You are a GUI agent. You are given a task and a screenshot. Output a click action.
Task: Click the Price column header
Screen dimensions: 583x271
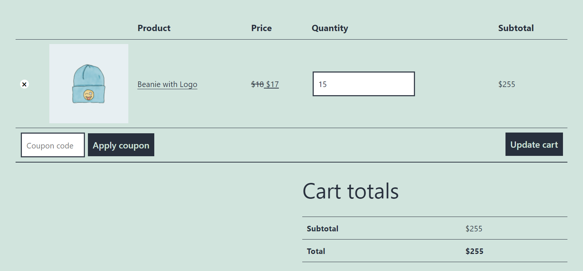pos(261,28)
